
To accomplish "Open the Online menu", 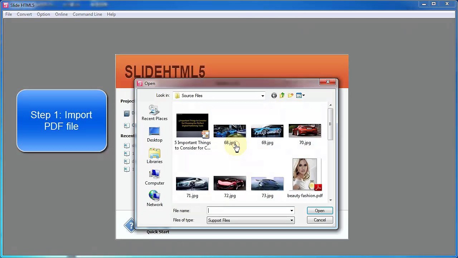I will click(61, 14).
